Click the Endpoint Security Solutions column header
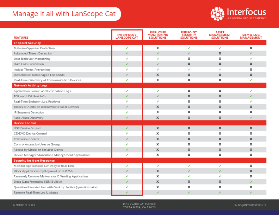 (x=189, y=35)
